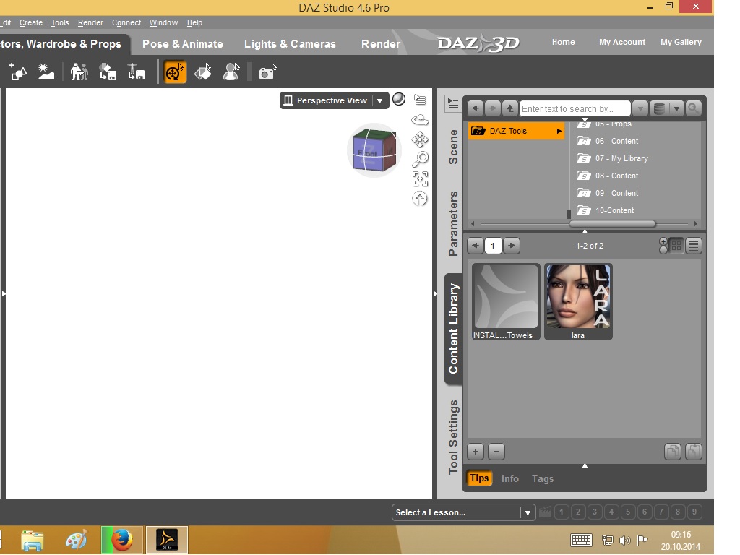Click the landscape environment toolbar icon
Screen dimensions: 740x555
46,72
